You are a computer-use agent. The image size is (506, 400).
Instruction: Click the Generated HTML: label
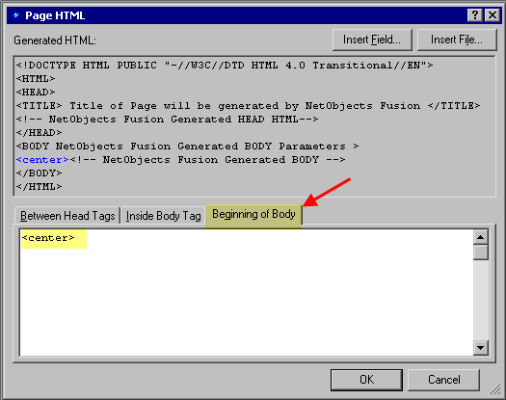point(55,40)
